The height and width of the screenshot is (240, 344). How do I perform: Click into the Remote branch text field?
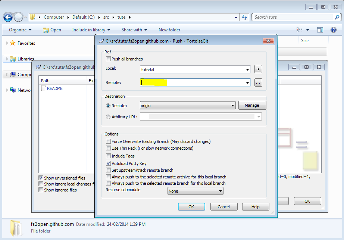click(x=192, y=83)
